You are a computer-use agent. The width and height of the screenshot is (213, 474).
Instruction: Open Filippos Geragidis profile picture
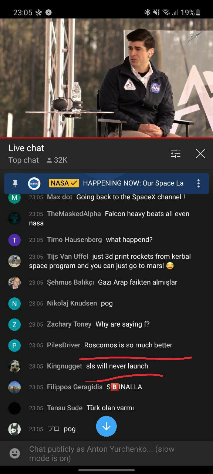tap(14, 387)
